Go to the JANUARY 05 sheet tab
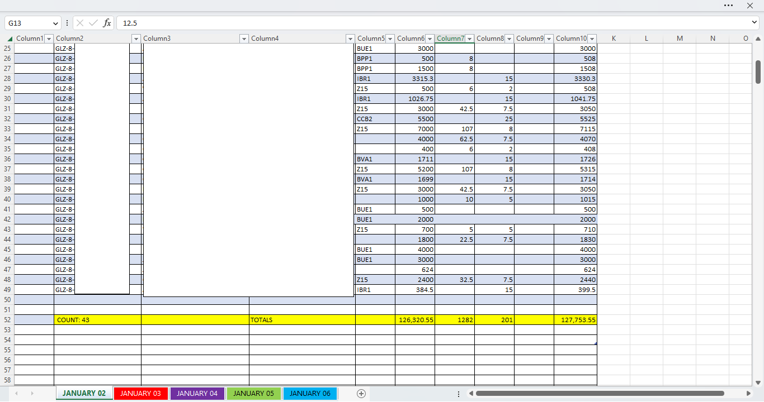The height and width of the screenshot is (402, 764). [x=253, y=394]
